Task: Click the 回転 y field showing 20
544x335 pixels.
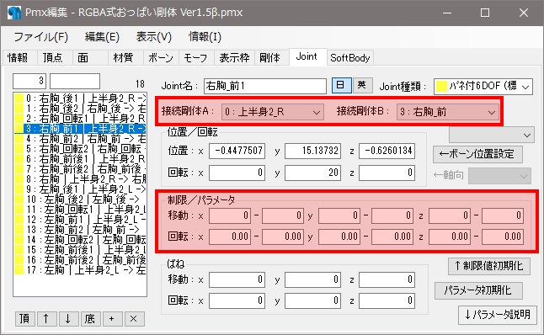Action: coord(313,173)
